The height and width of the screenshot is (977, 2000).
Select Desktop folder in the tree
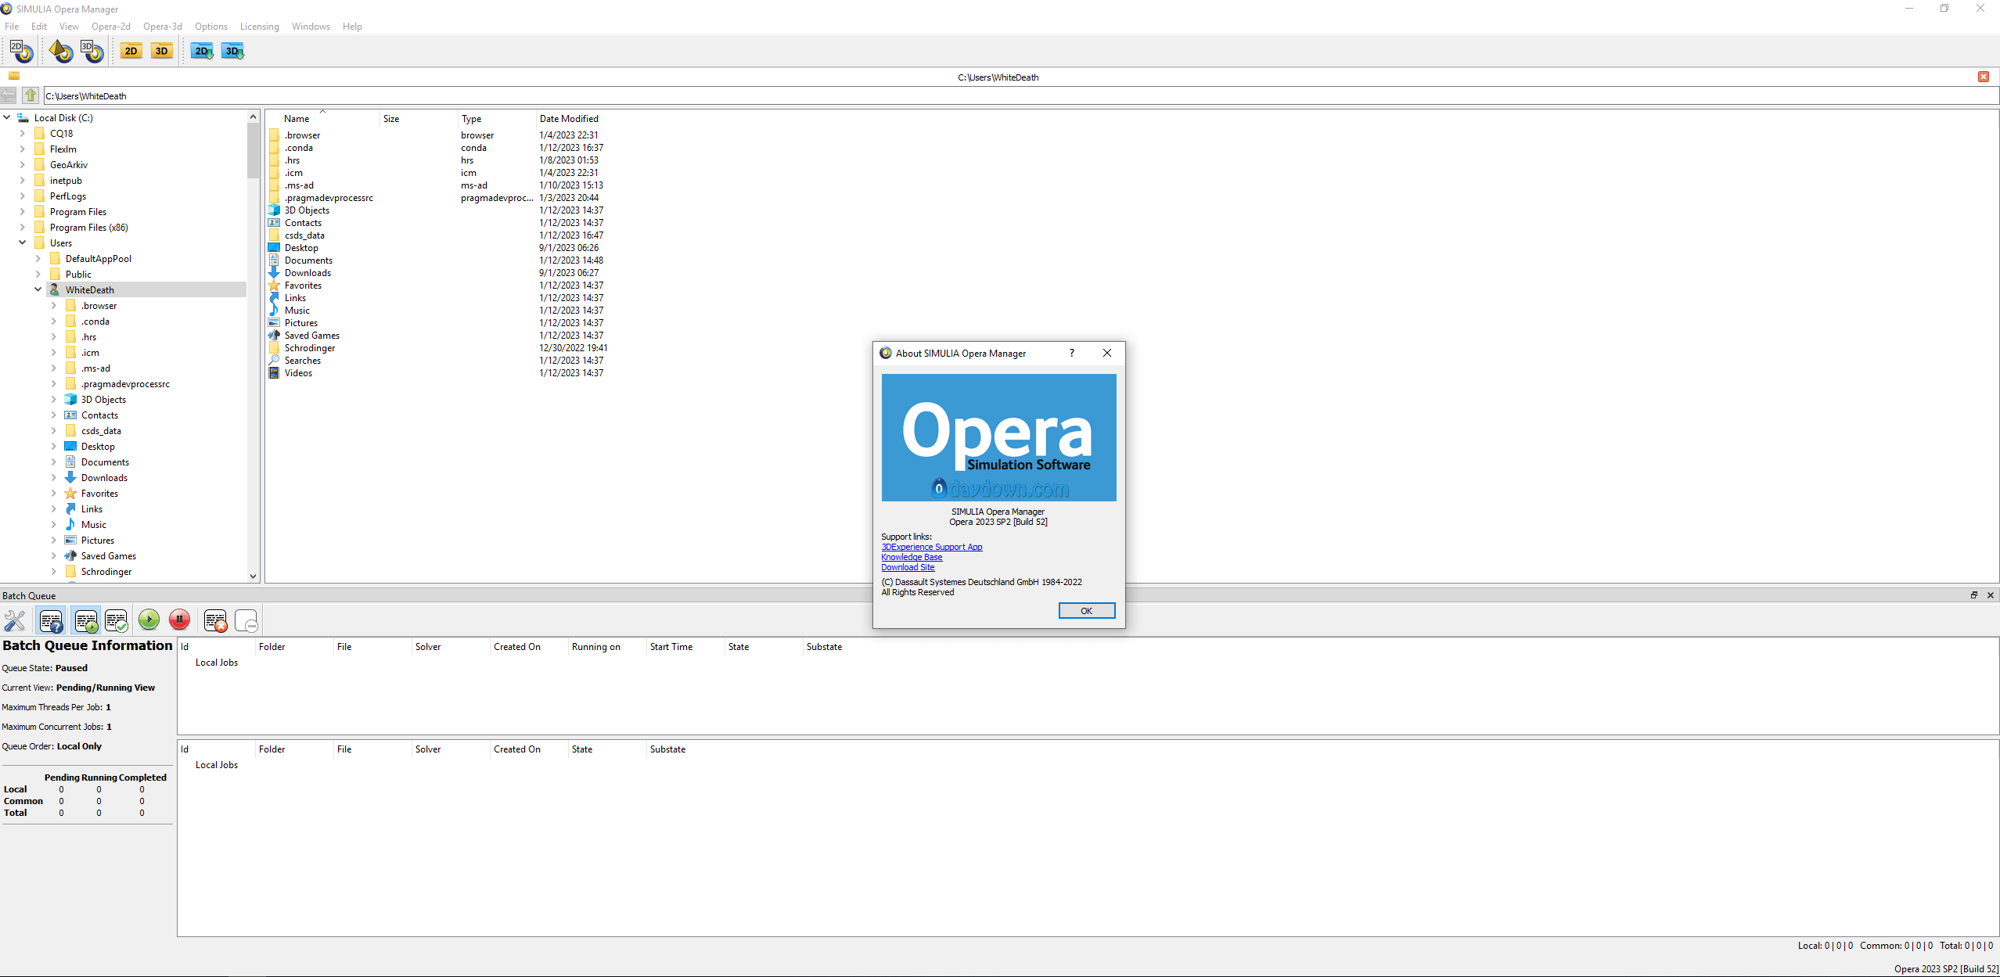coord(98,446)
